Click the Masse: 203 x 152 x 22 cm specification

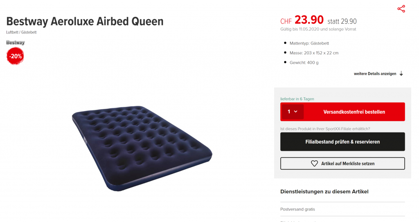tap(314, 53)
